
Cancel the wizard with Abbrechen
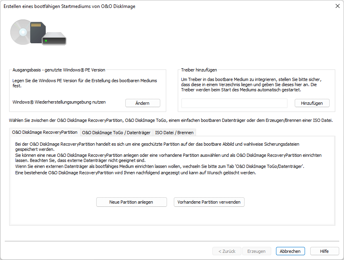[x=290, y=251]
